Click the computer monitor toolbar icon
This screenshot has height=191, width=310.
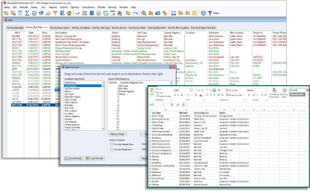[x=174, y=13]
